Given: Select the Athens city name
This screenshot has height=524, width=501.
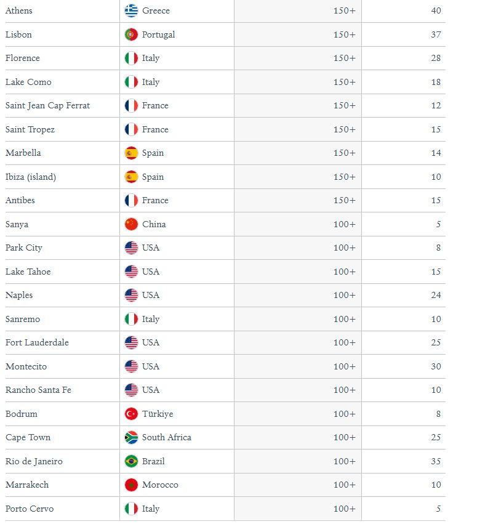Looking at the screenshot, I should [x=19, y=10].
